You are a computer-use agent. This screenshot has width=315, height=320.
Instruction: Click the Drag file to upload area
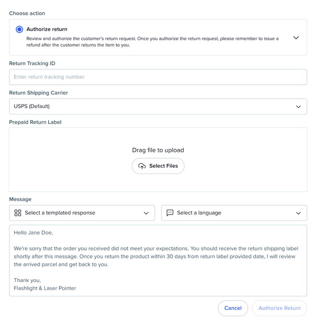[158, 150]
